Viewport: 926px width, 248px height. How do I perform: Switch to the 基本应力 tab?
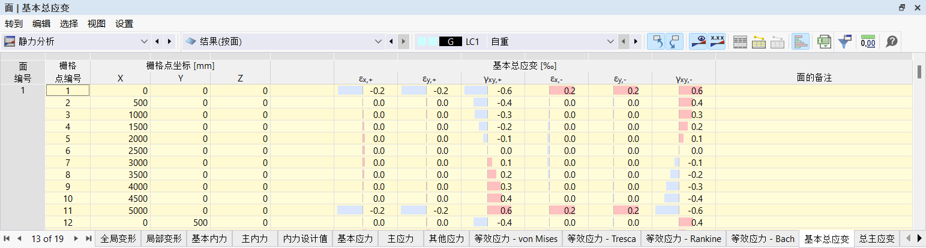[356, 238]
